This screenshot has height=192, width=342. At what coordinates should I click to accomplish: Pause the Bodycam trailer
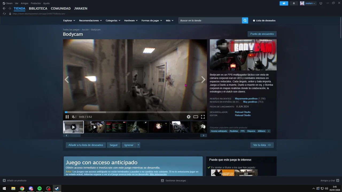tap(67, 117)
